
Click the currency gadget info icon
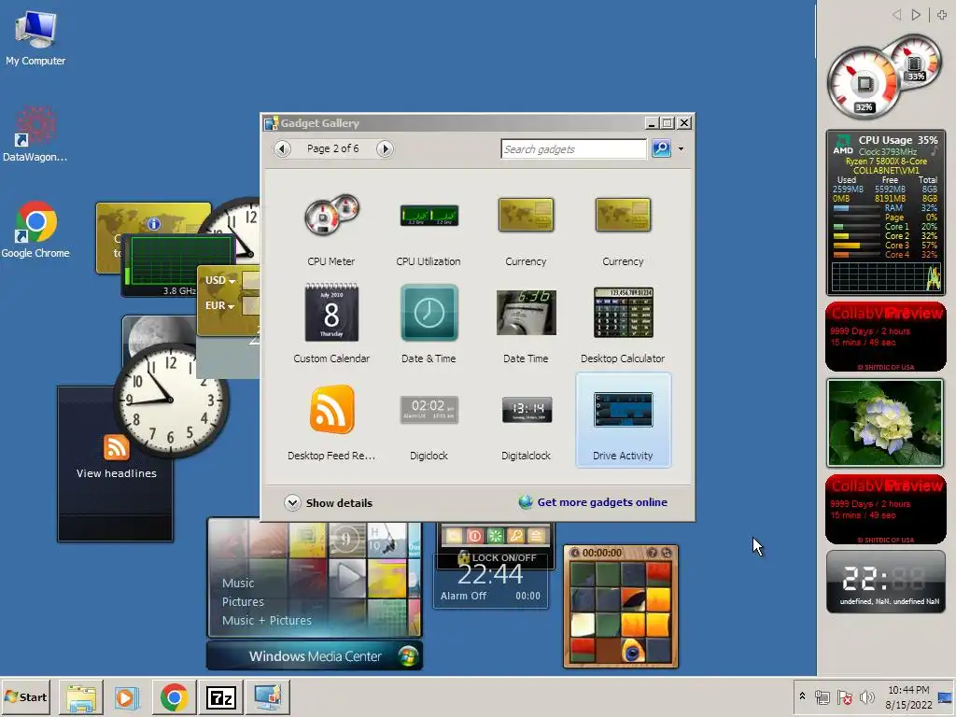point(154,224)
